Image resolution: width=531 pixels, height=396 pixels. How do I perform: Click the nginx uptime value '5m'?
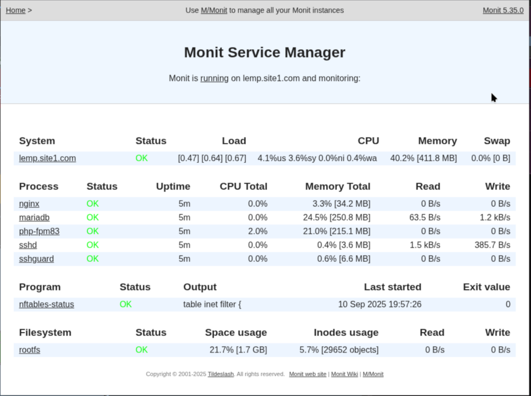tap(184, 204)
